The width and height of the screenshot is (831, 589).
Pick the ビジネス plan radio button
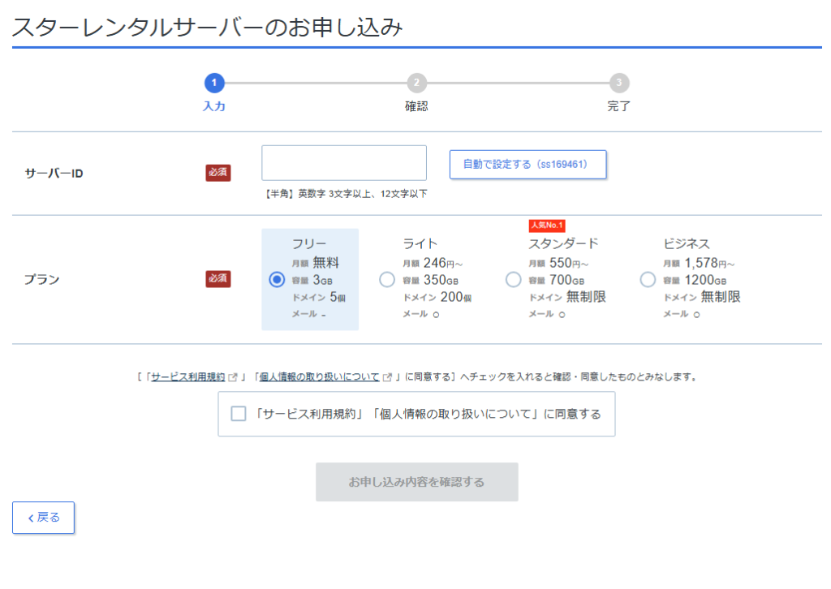tap(648, 279)
